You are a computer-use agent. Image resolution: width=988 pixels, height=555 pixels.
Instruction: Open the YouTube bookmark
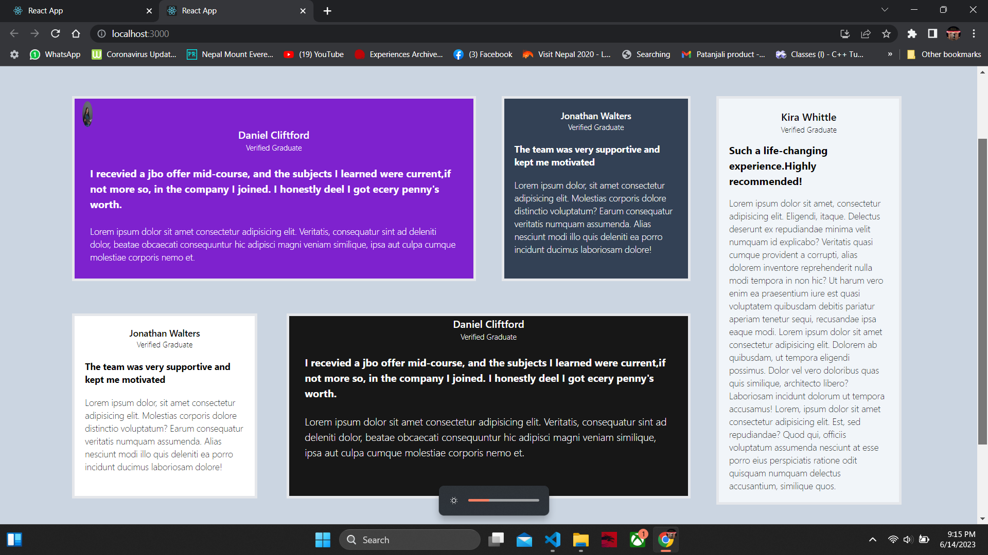314,54
